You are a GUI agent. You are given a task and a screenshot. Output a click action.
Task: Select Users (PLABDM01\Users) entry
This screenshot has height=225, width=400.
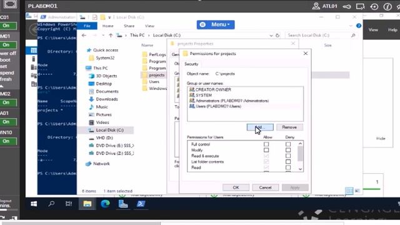click(215, 106)
